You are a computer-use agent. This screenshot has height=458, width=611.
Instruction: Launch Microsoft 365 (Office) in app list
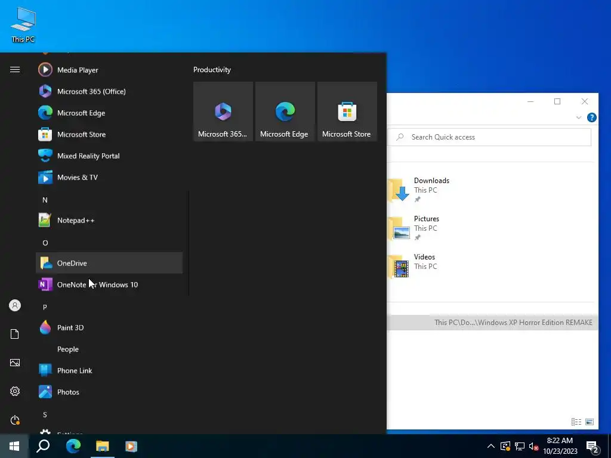tap(109, 91)
